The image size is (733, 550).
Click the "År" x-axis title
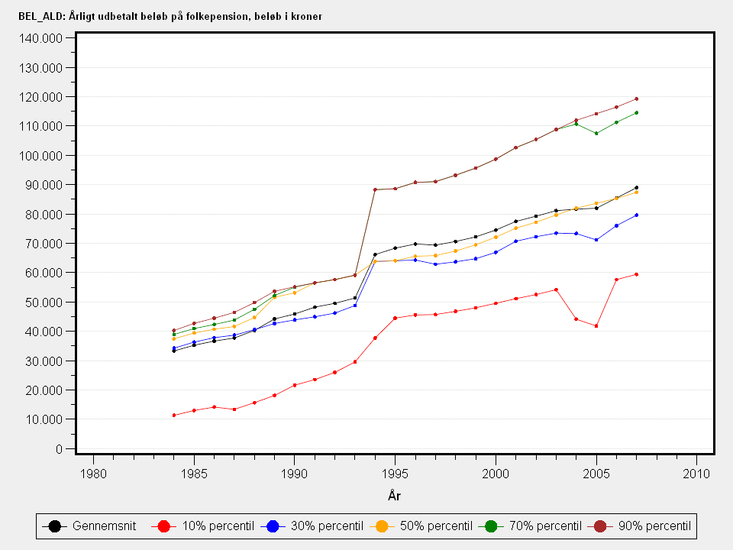pyautogui.click(x=395, y=496)
